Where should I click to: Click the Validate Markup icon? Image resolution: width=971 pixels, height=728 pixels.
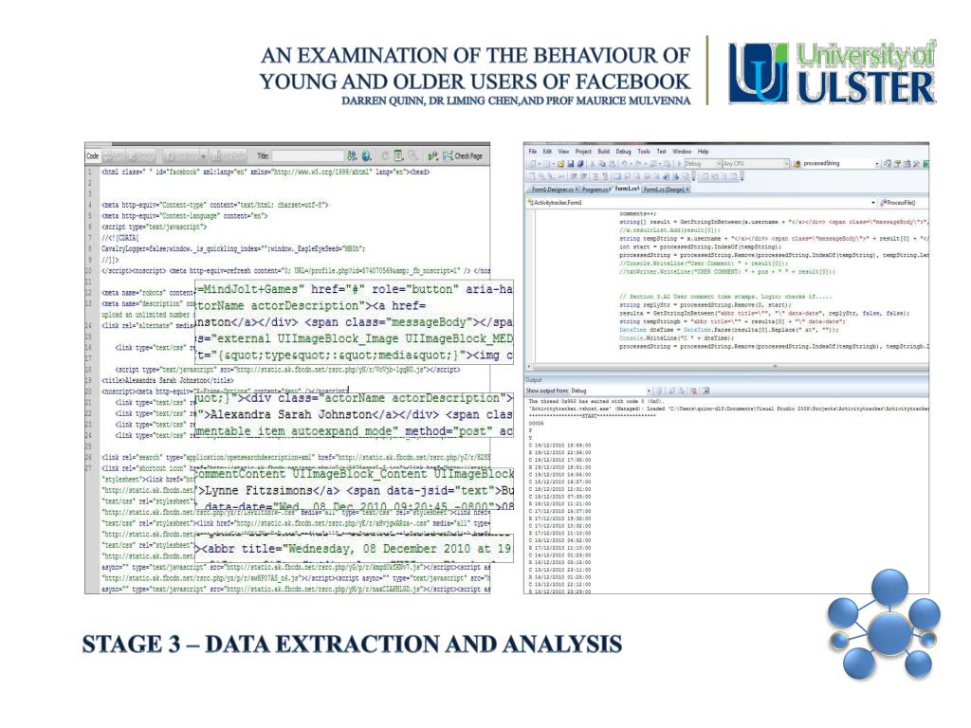point(432,156)
